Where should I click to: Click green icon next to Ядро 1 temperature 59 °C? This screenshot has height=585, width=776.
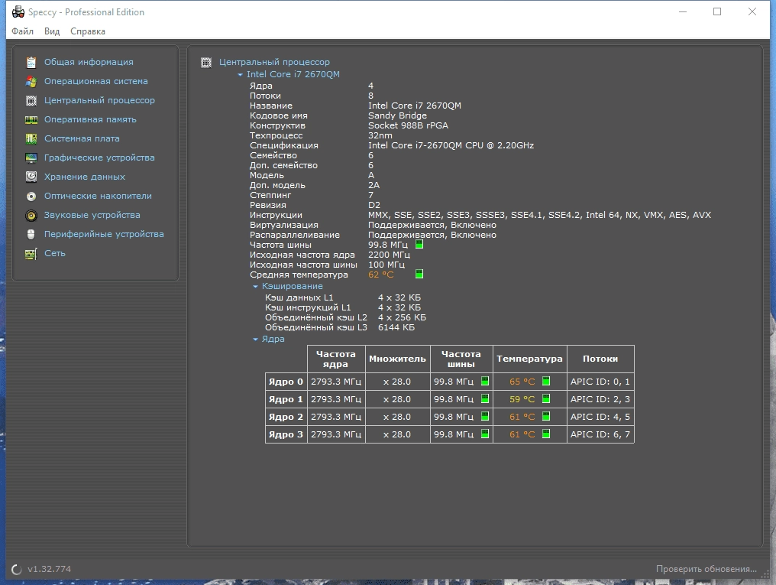[546, 398]
